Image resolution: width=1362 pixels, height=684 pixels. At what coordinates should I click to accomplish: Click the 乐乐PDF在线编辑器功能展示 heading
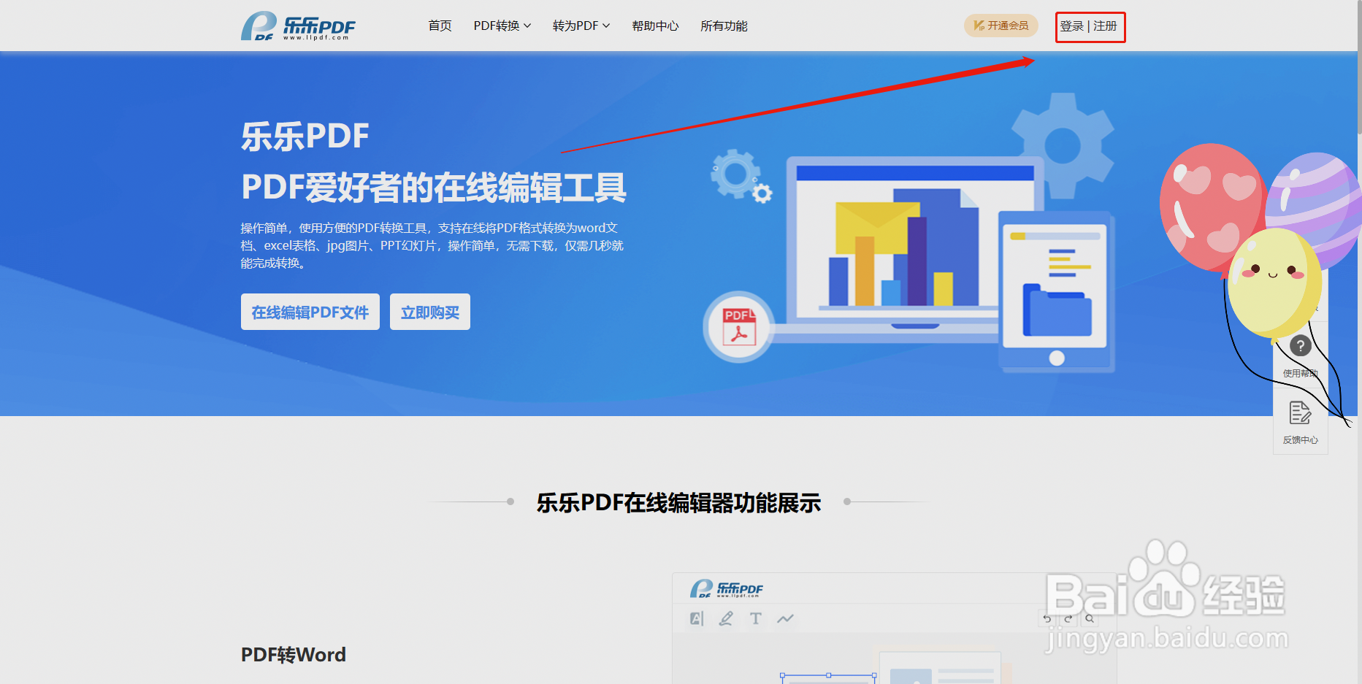679,502
